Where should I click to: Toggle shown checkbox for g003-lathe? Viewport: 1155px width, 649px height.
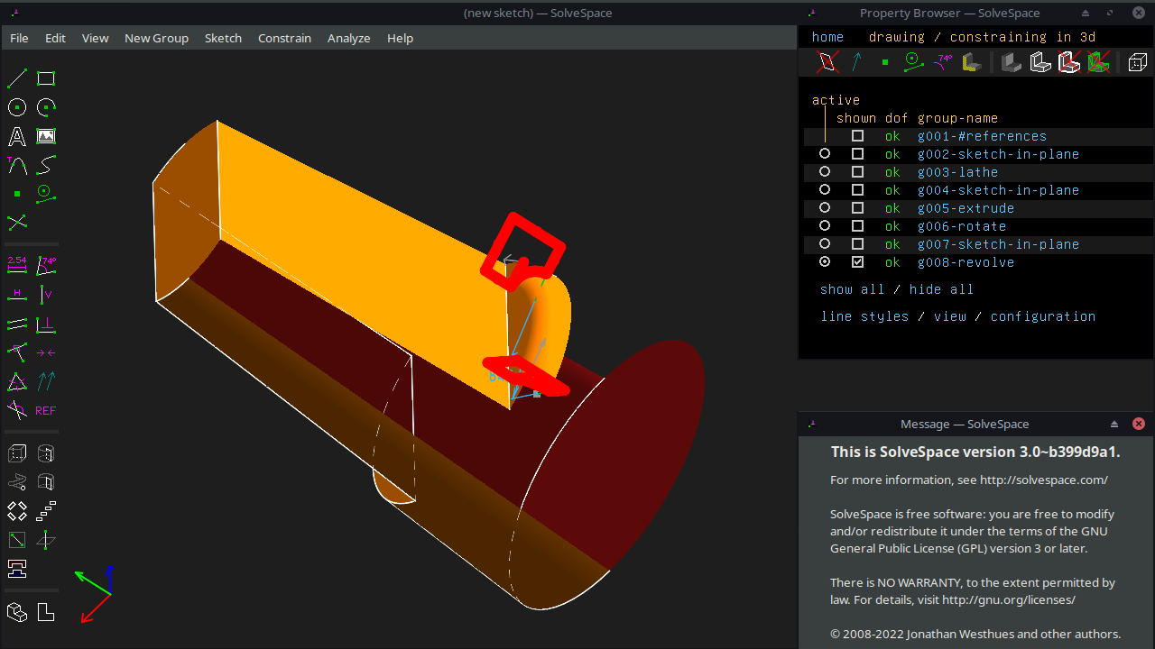point(858,172)
